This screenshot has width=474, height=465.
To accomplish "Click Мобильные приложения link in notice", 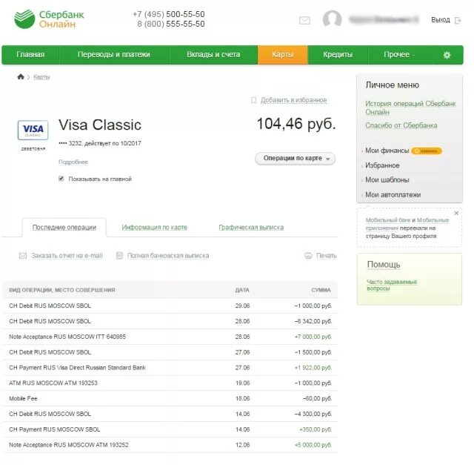I will (x=407, y=224).
